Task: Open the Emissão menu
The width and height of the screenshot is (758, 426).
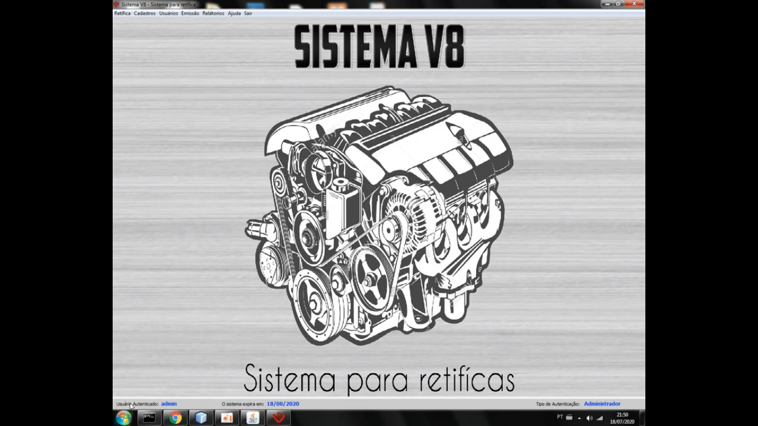Action: tap(190, 13)
